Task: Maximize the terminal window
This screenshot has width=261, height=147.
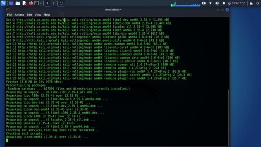Action: pyautogui.click(x=223, y=10)
